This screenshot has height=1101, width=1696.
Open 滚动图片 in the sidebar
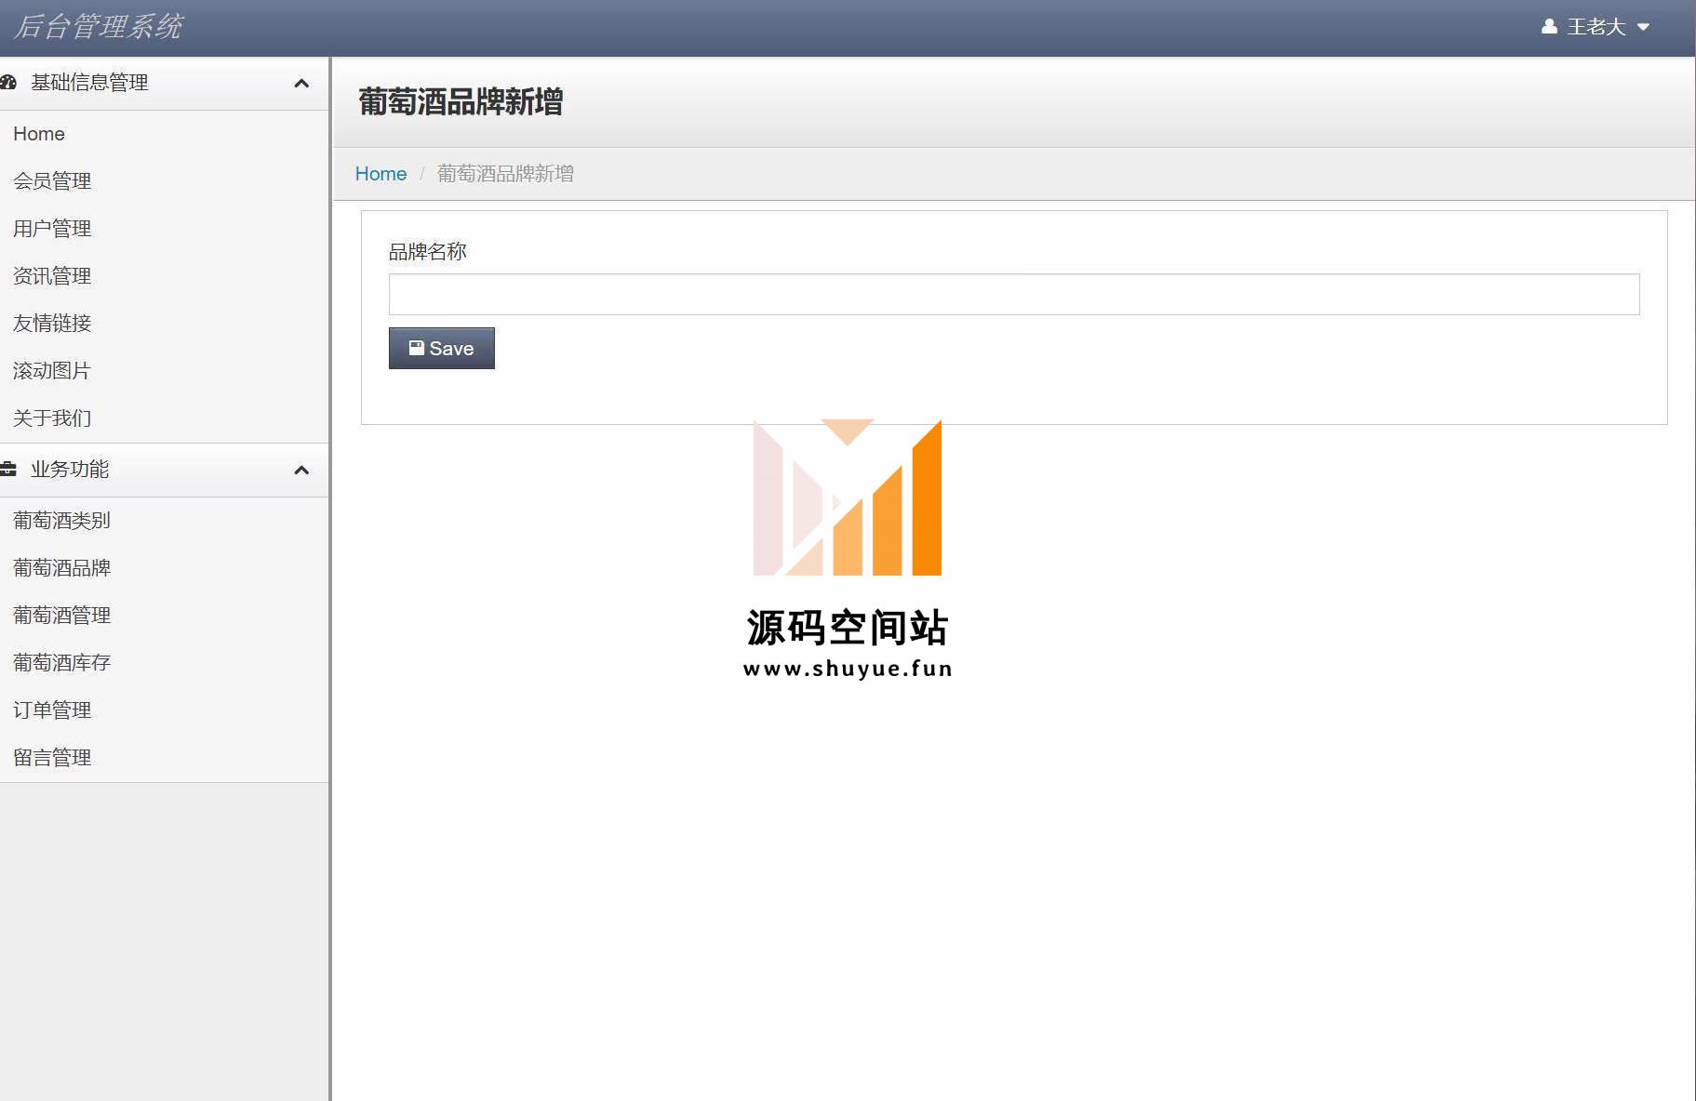click(52, 371)
